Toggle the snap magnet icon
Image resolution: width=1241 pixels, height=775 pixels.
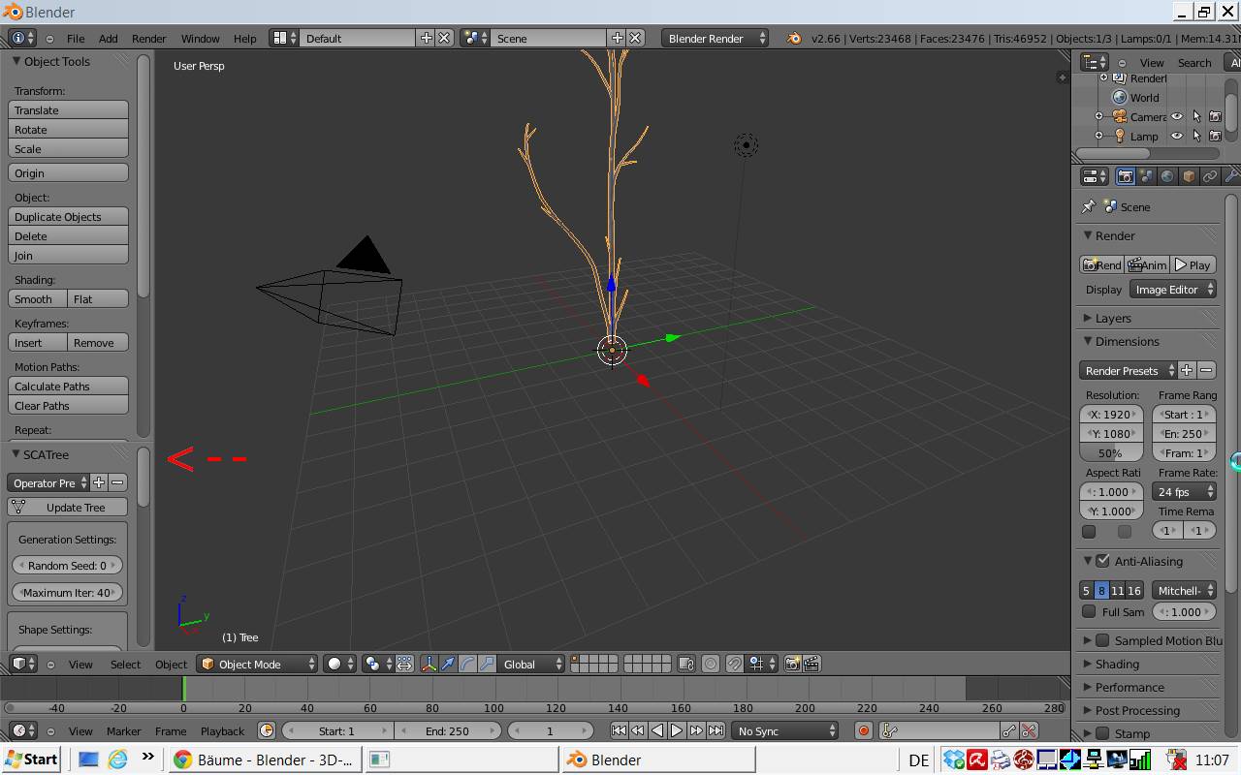[x=735, y=664]
